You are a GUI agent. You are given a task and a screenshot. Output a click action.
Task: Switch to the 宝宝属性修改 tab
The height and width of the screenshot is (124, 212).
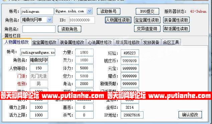(x=44, y=42)
